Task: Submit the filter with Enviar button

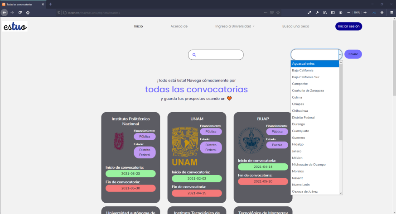Action: (x=353, y=54)
